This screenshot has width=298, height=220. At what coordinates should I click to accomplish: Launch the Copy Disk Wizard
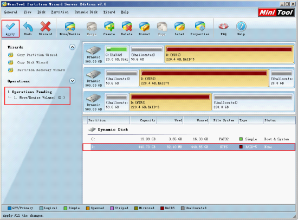[x=33, y=62]
